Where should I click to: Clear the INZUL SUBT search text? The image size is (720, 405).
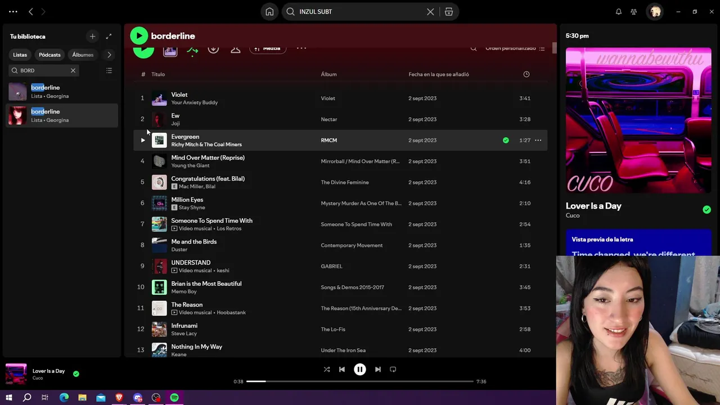(x=430, y=12)
